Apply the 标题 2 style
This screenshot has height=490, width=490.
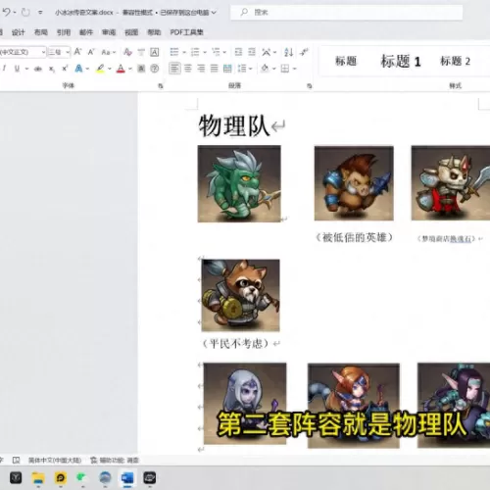point(456,61)
